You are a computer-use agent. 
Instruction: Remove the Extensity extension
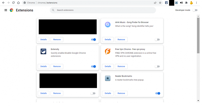tap(57, 66)
